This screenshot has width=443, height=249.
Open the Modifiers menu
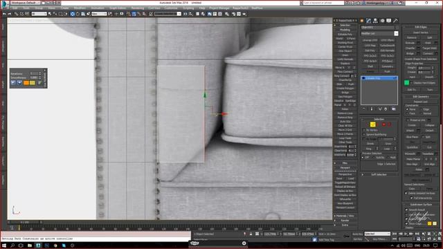click(80, 8)
